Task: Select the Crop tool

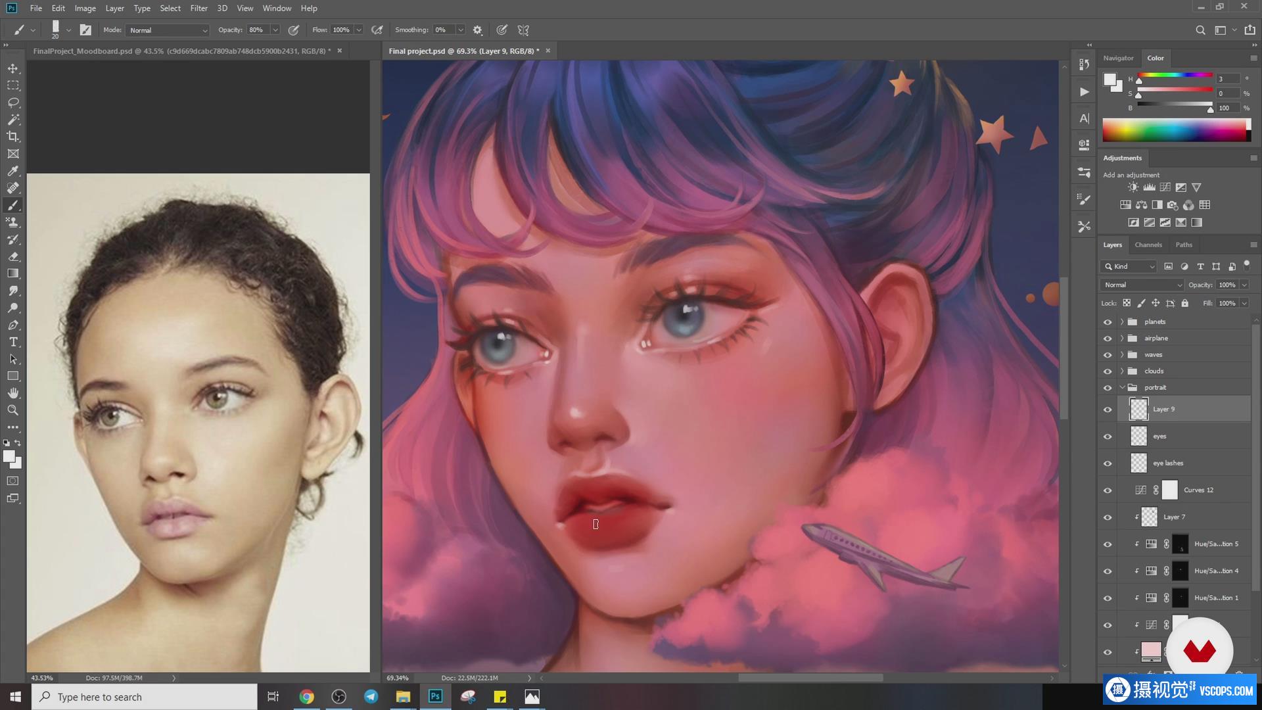Action: tap(13, 137)
